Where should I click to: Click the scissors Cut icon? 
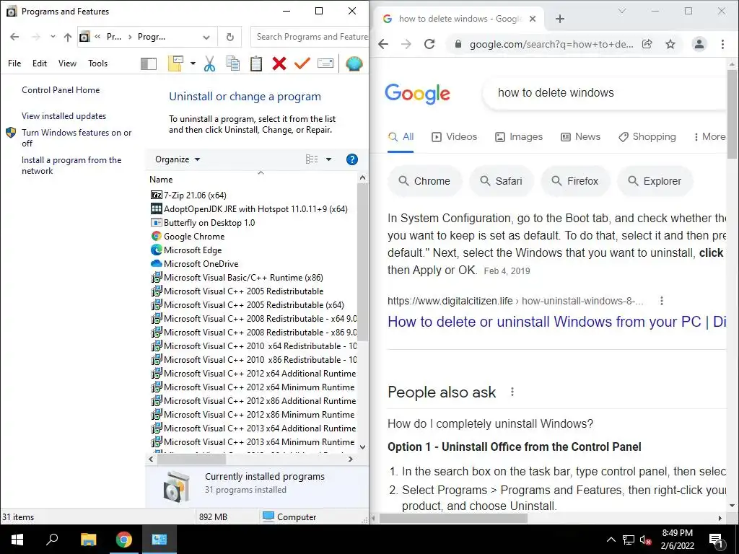click(x=209, y=63)
